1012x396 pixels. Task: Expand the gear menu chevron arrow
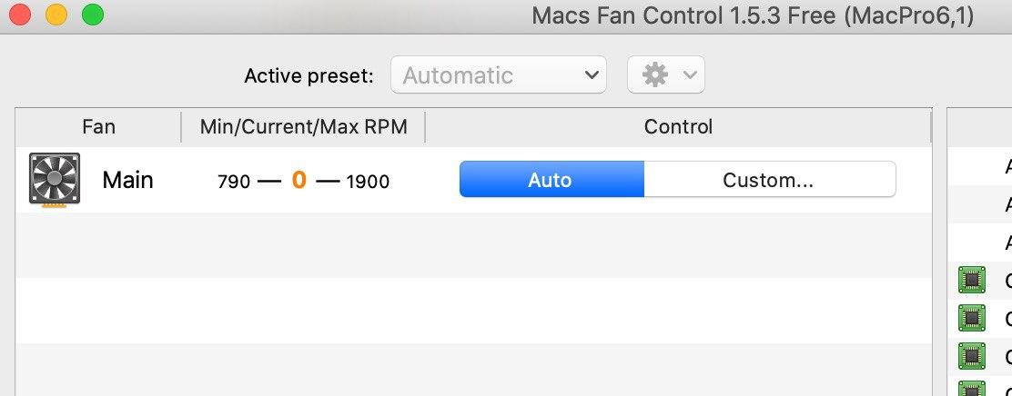point(689,75)
